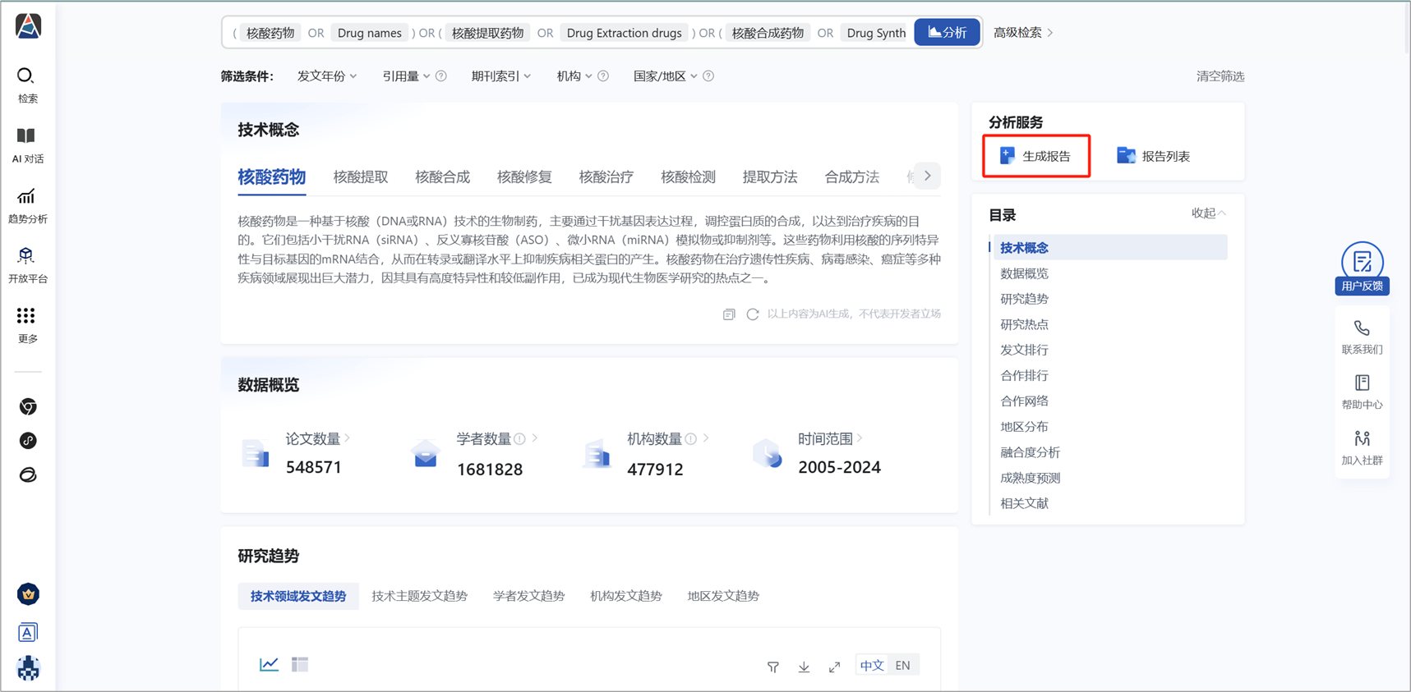Select the 核酸提取 concept tab
The image size is (1411, 692).
361,176
